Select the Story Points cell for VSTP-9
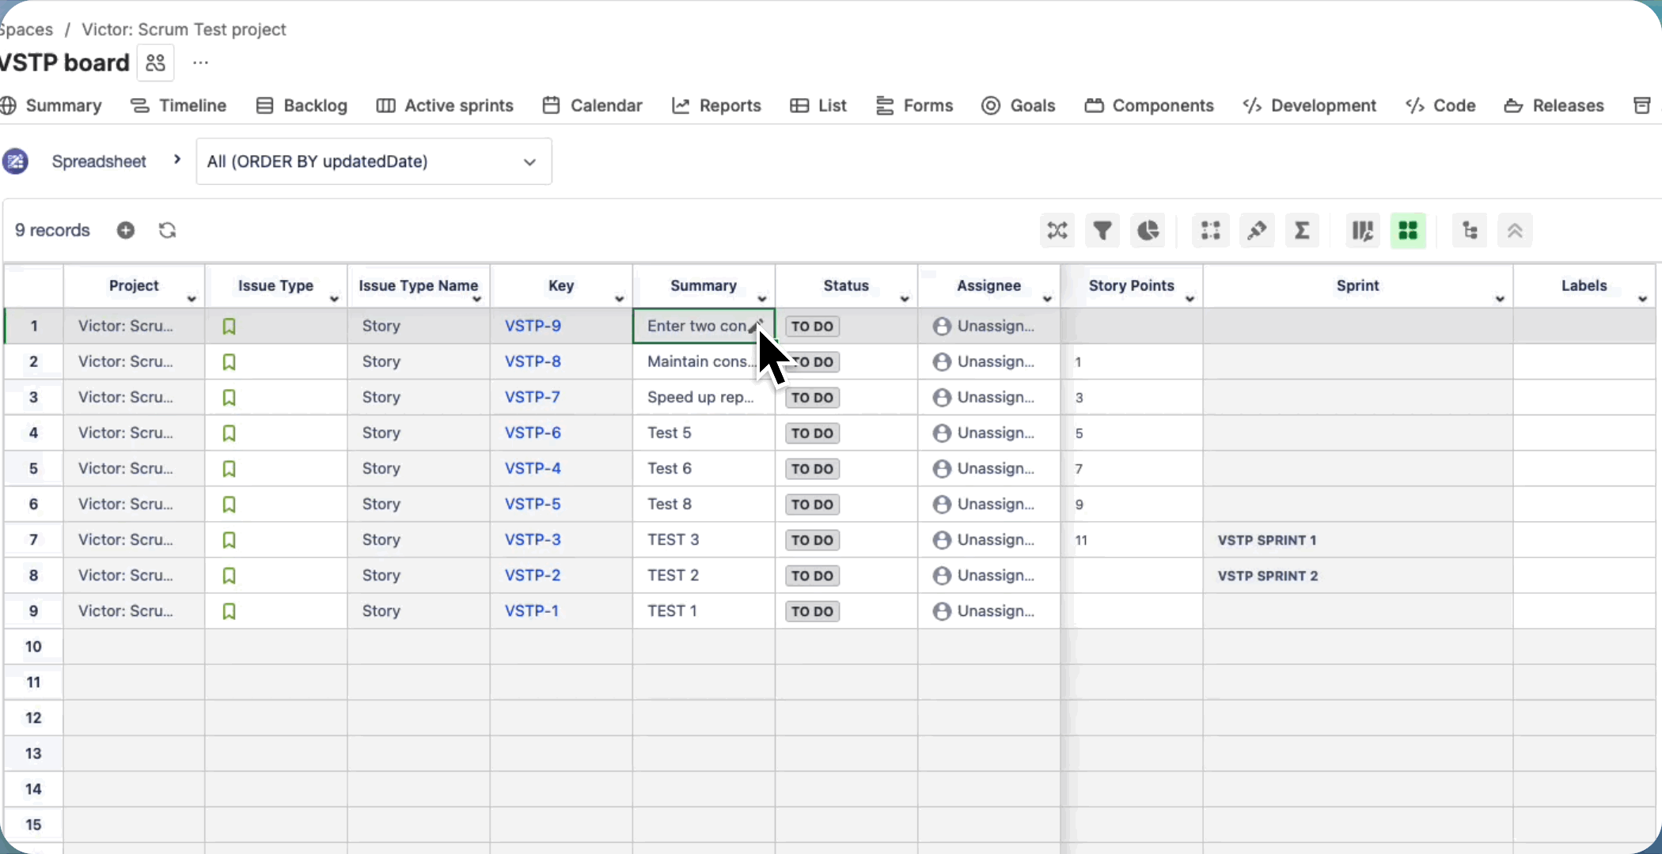1662x854 pixels. 1132,326
